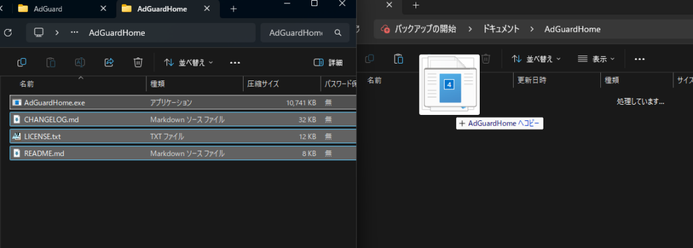Add a new tab in left window

[x=233, y=9]
